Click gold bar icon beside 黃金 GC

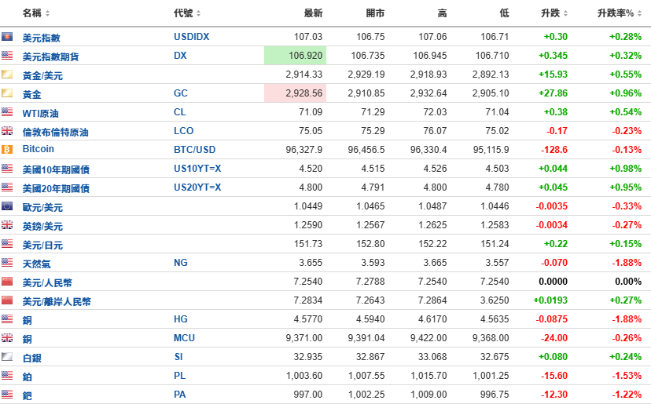(7, 93)
